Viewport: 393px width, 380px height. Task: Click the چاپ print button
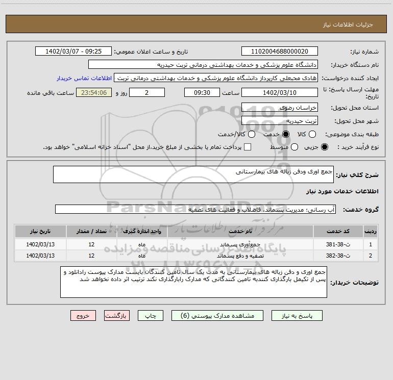[151, 316]
